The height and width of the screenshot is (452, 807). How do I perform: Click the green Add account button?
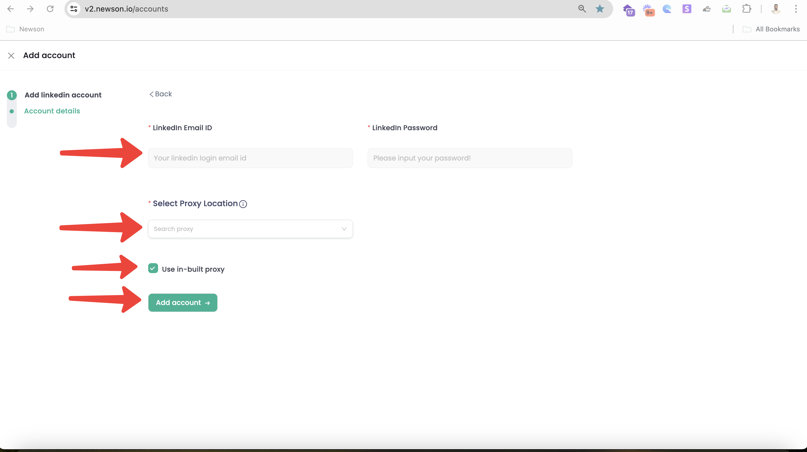click(x=183, y=302)
